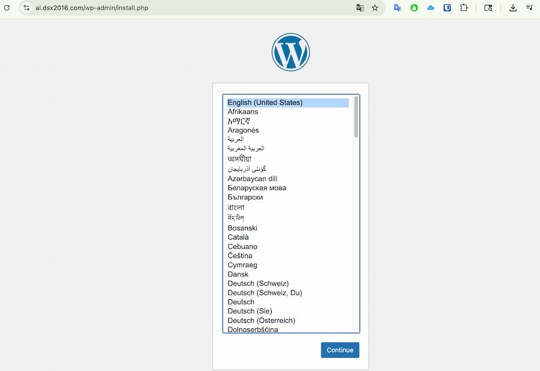Select Cymraeg in the language list
The height and width of the screenshot is (371, 540).
288,265
